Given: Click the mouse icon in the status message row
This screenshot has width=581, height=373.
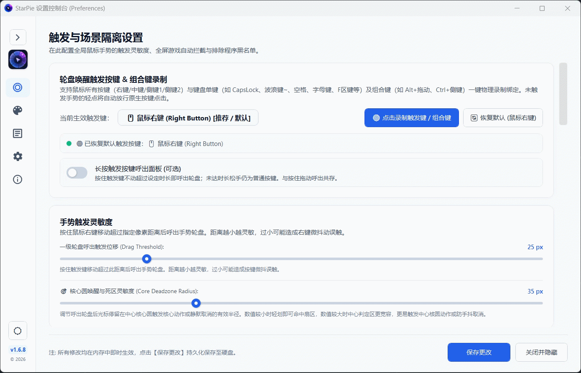Looking at the screenshot, I should 151,143.
